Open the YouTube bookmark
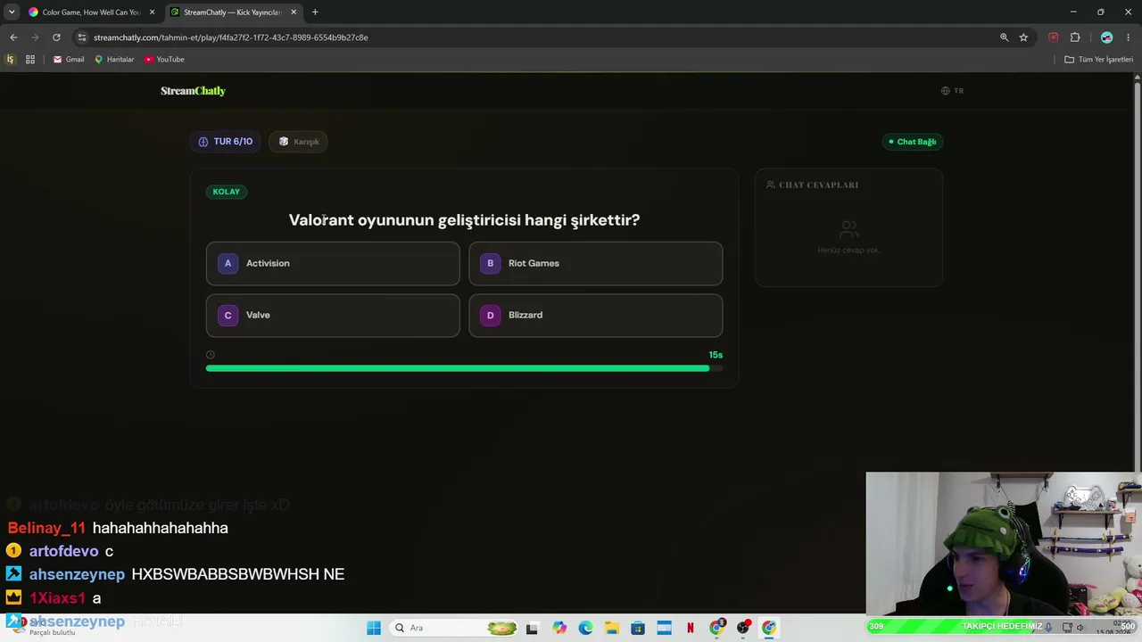The image size is (1142, 642). click(164, 60)
